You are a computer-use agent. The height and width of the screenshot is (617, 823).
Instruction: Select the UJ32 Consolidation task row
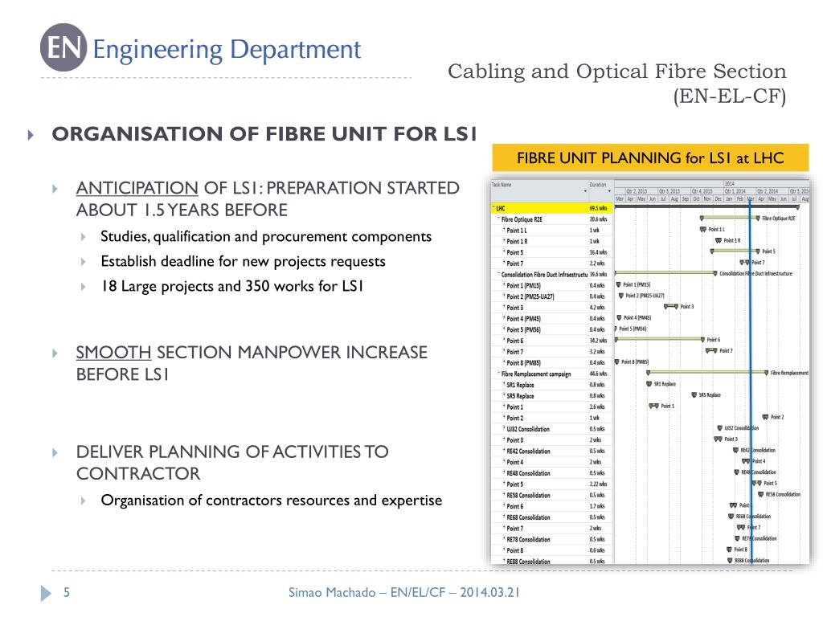(x=551, y=429)
